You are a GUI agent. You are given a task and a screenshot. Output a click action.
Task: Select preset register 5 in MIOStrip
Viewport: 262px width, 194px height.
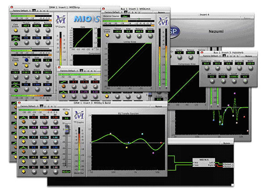pos(47,11)
